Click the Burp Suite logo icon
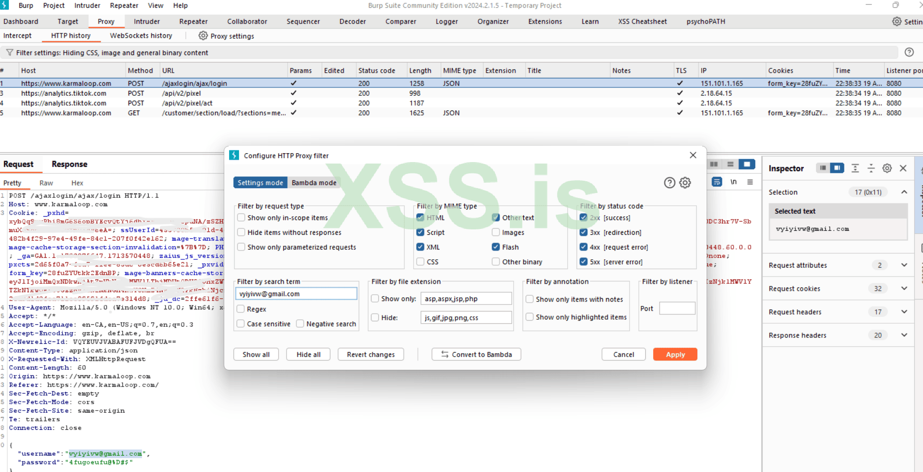The image size is (923, 472). pyautogui.click(x=5, y=5)
